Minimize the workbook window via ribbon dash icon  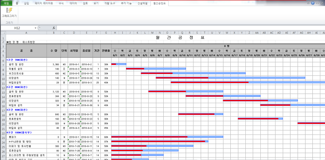coord(317,4)
